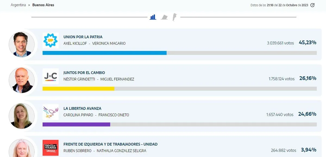Click the Buenos Aires breadcrumb
The height and width of the screenshot is (157, 326).
pos(43,5)
